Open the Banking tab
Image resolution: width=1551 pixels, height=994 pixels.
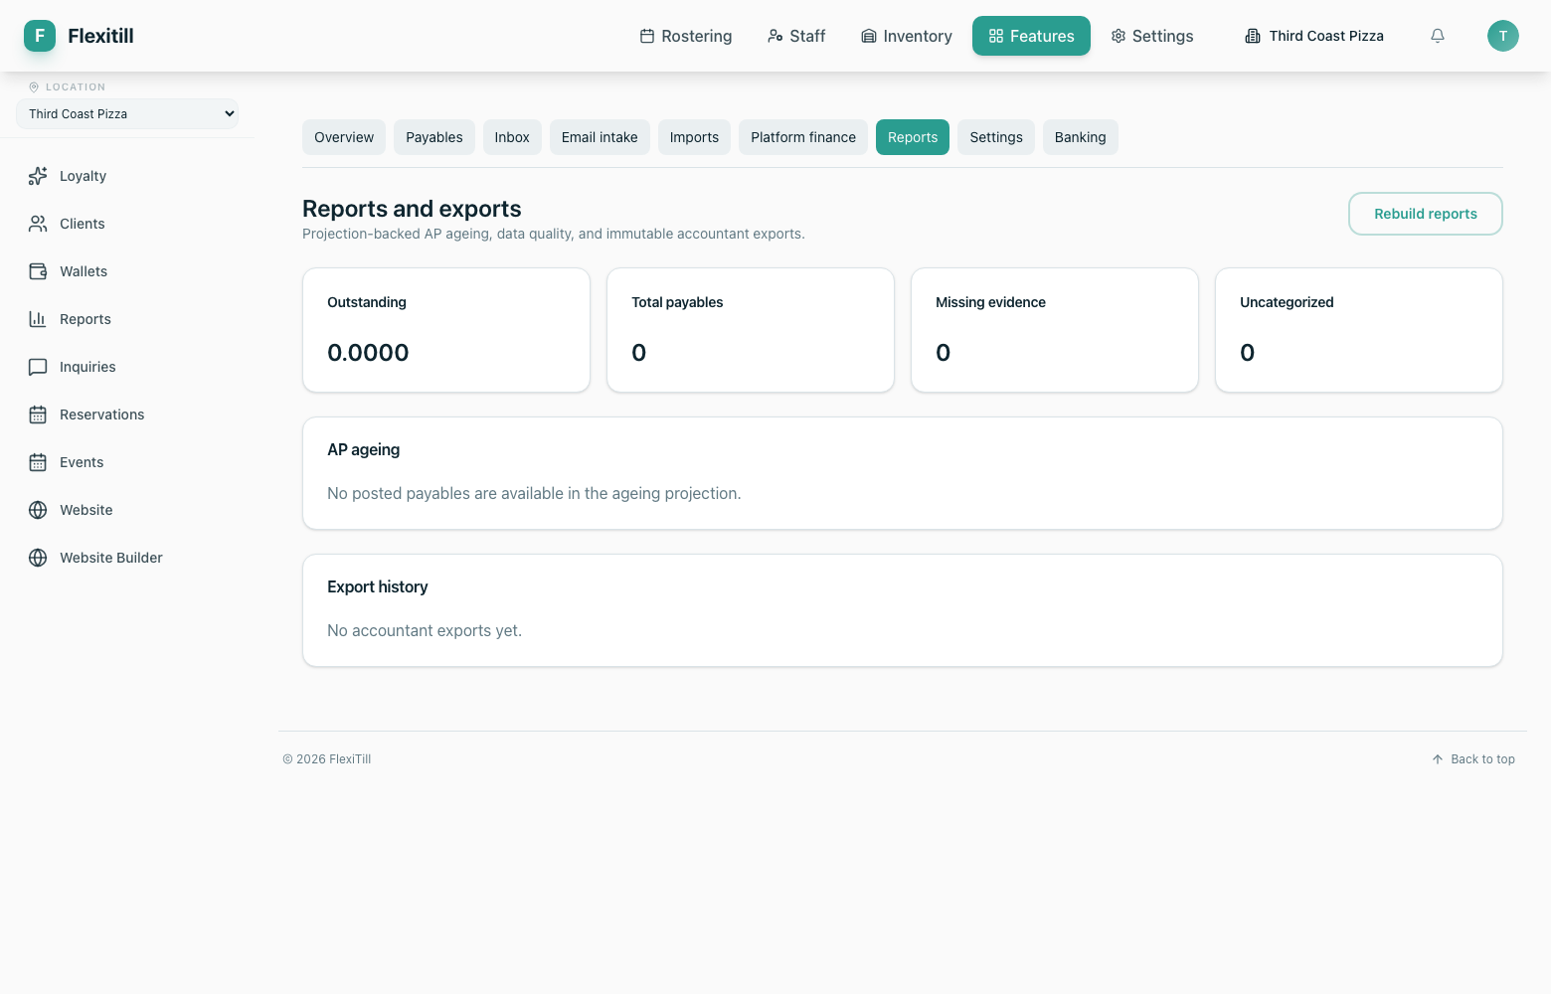(1081, 137)
